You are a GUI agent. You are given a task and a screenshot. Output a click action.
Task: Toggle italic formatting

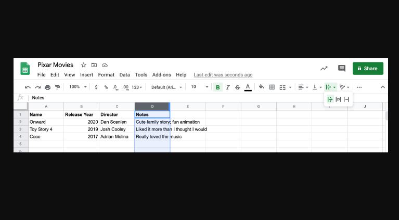click(x=228, y=87)
